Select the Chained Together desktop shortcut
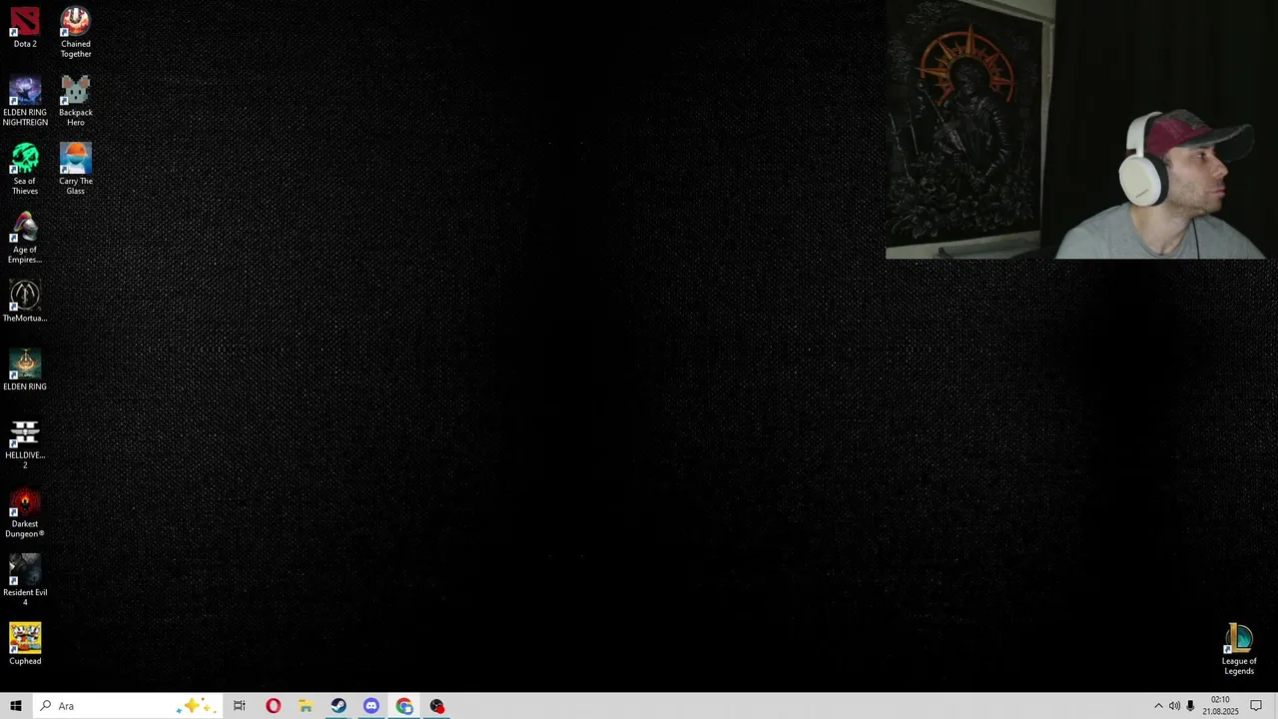The image size is (1278, 719). [x=76, y=32]
